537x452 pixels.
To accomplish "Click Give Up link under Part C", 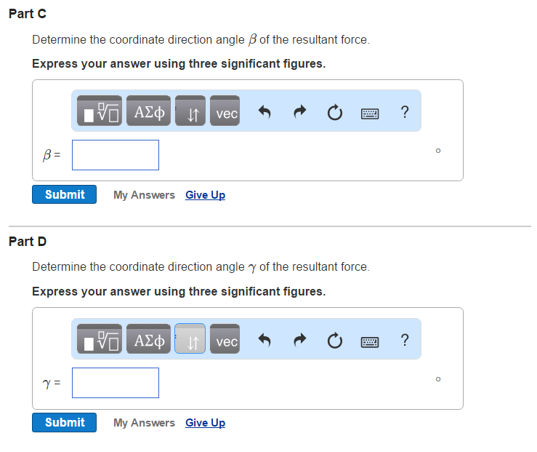I will (x=205, y=195).
